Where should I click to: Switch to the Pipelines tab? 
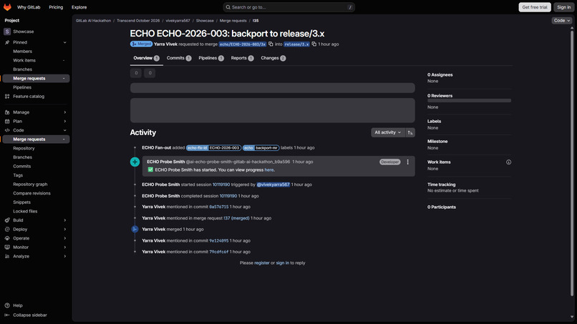(211, 58)
